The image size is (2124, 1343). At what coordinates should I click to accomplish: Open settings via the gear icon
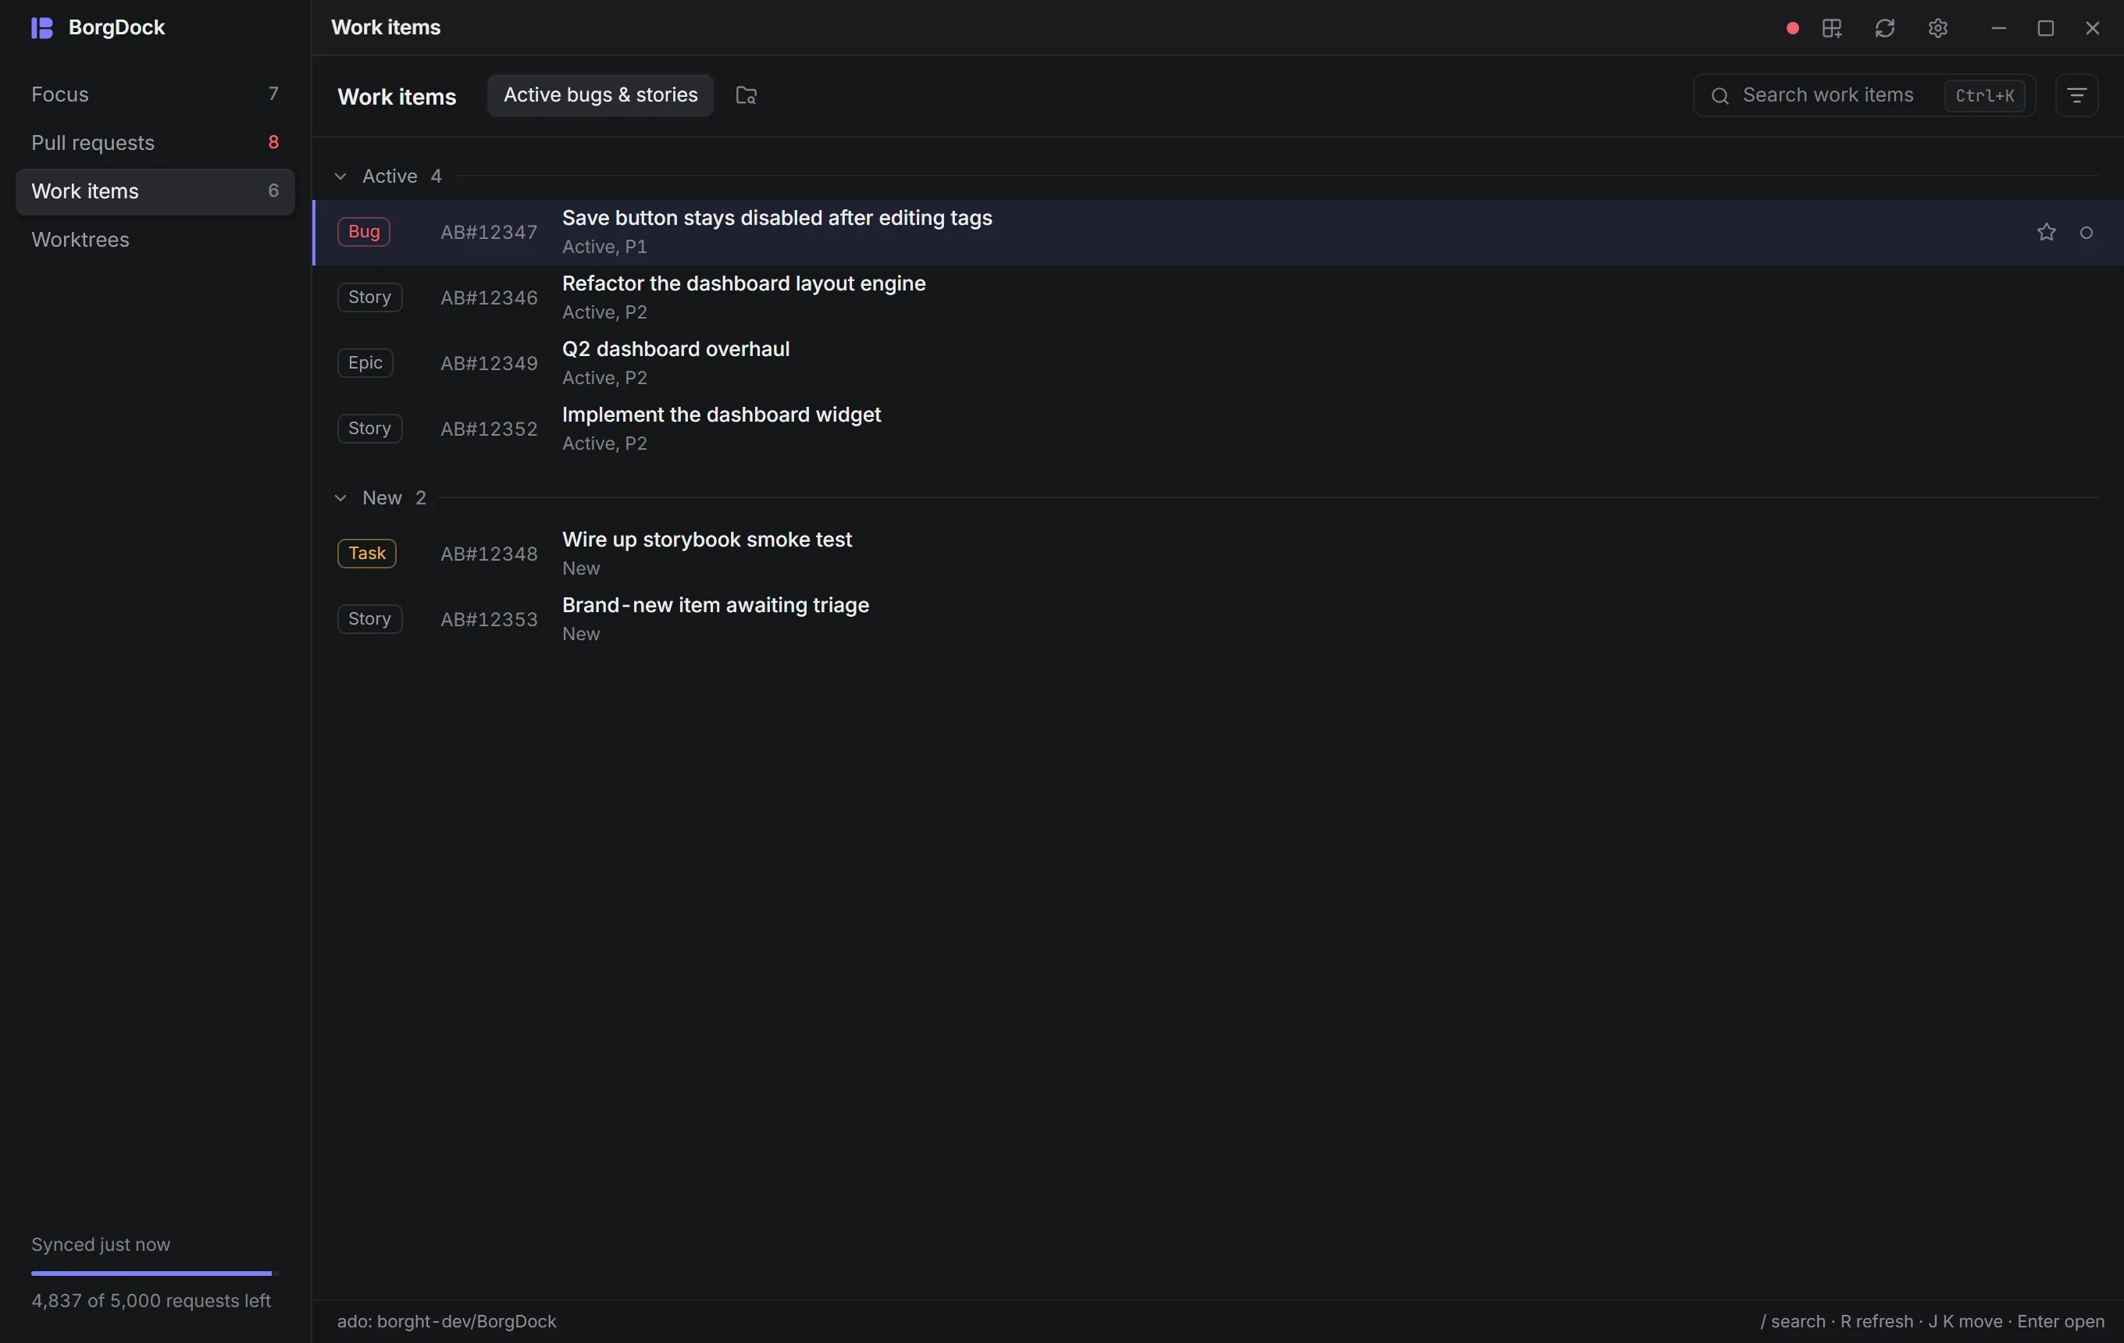tap(1938, 28)
